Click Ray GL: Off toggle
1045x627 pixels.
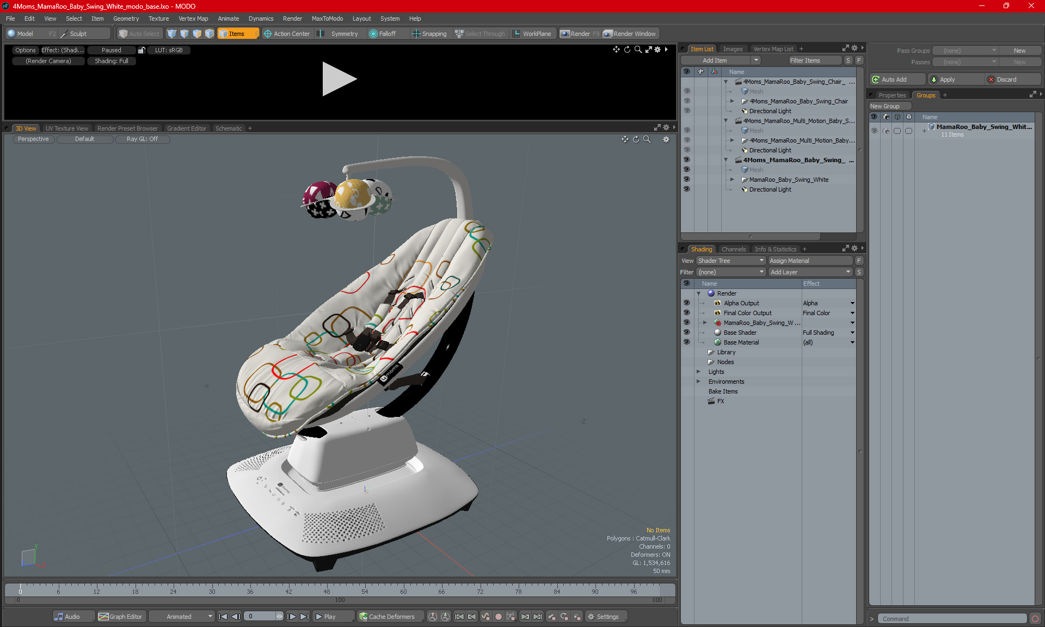point(143,139)
